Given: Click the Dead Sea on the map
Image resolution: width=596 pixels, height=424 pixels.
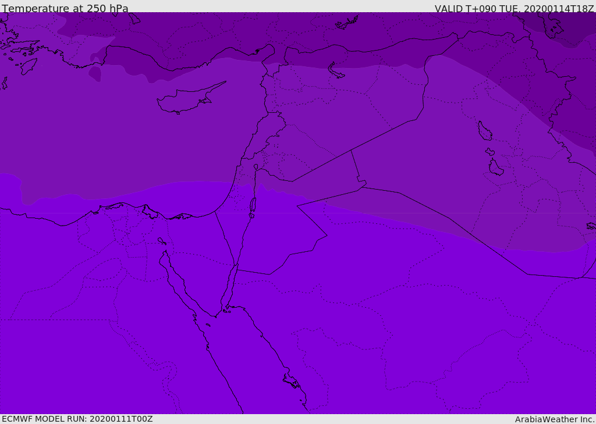Looking at the screenshot, I should click(x=253, y=205).
